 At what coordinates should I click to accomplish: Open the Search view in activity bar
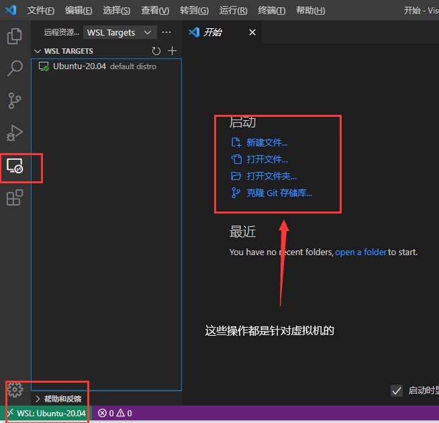(15, 68)
